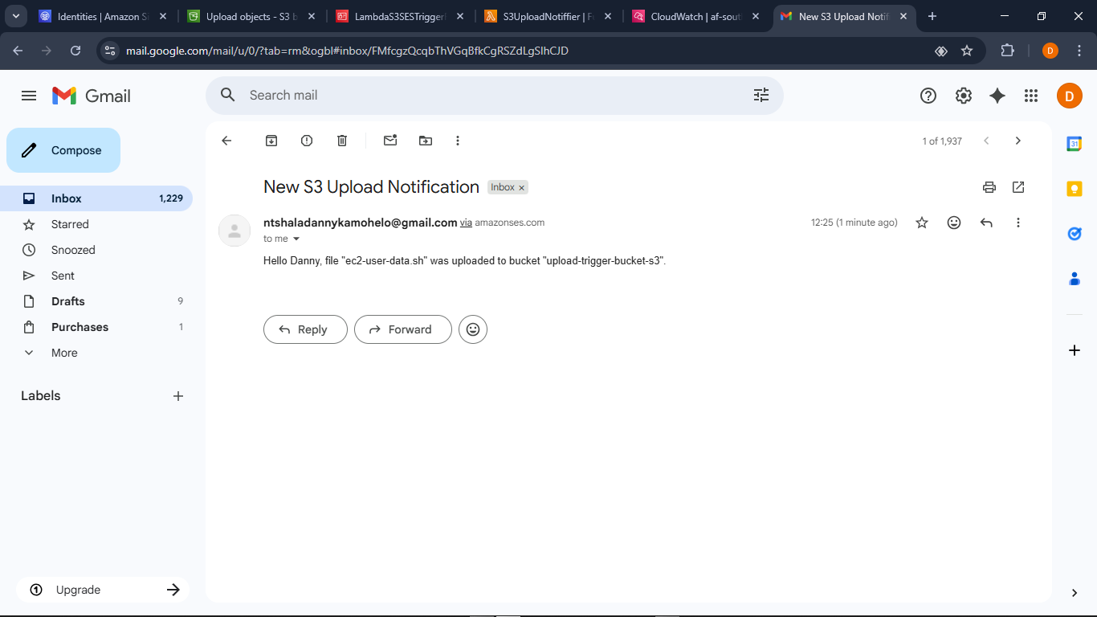Move the email to a folder

426,140
